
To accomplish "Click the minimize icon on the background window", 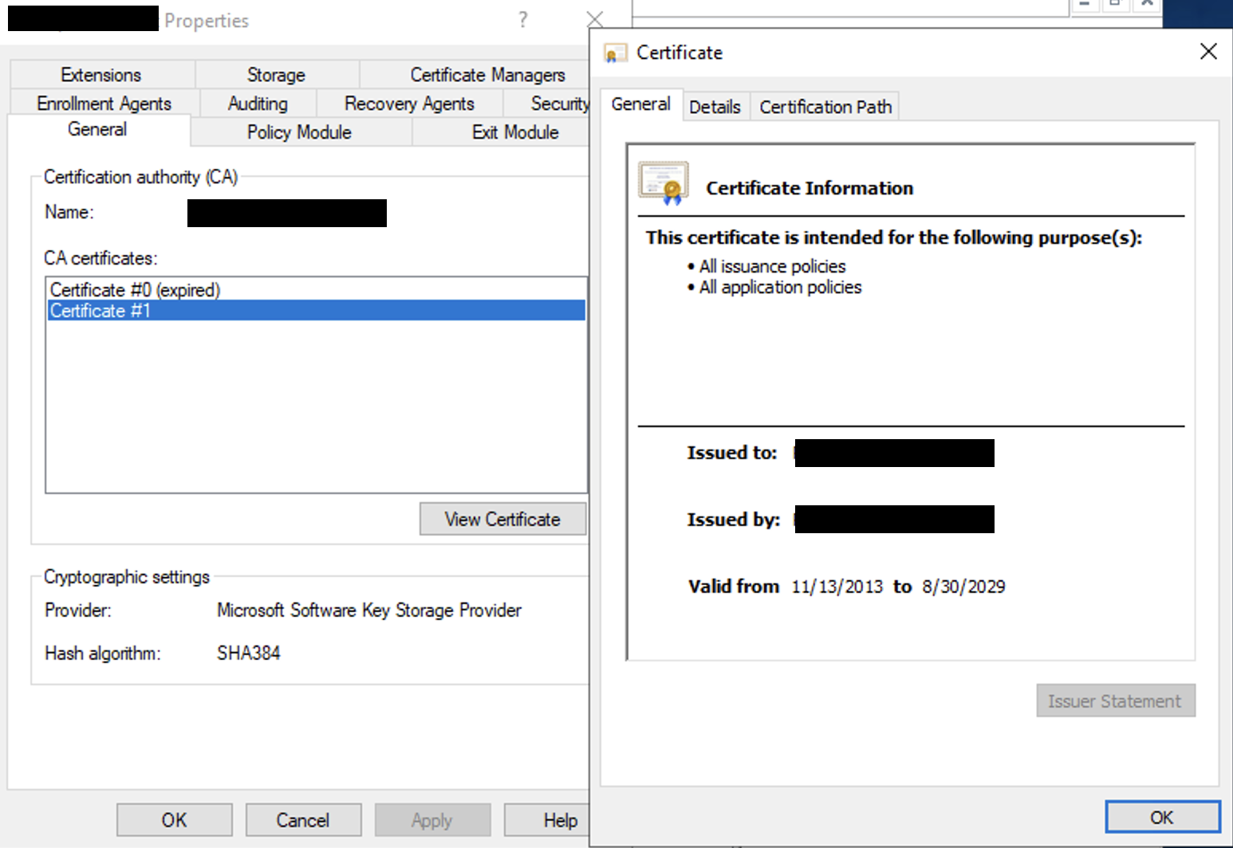I will [1085, 6].
